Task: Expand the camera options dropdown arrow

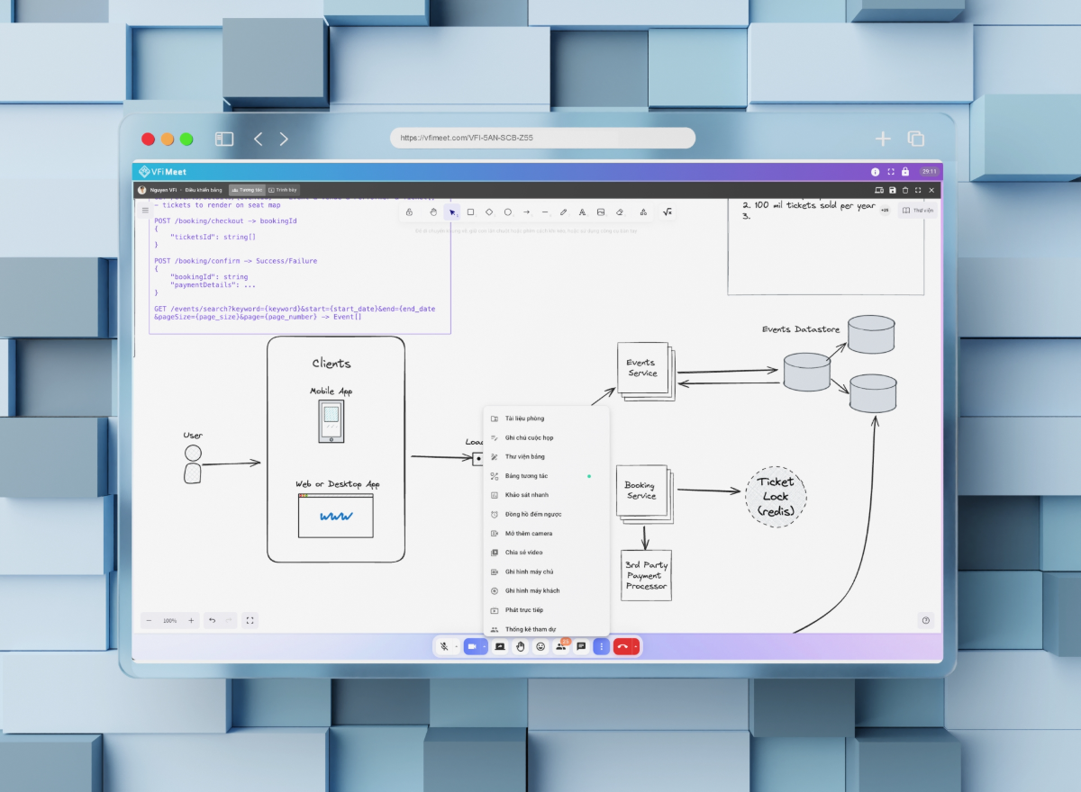Action: pyautogui.click(x=485, y=646)
